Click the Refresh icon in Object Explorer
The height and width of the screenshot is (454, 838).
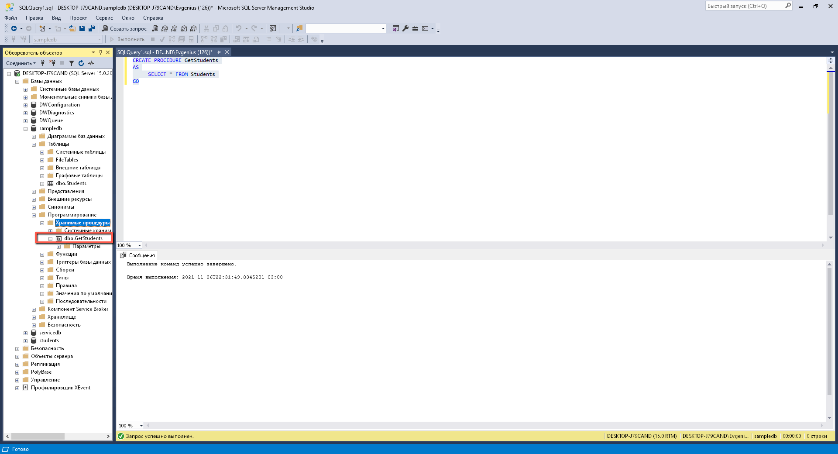[x=81, y=63]
